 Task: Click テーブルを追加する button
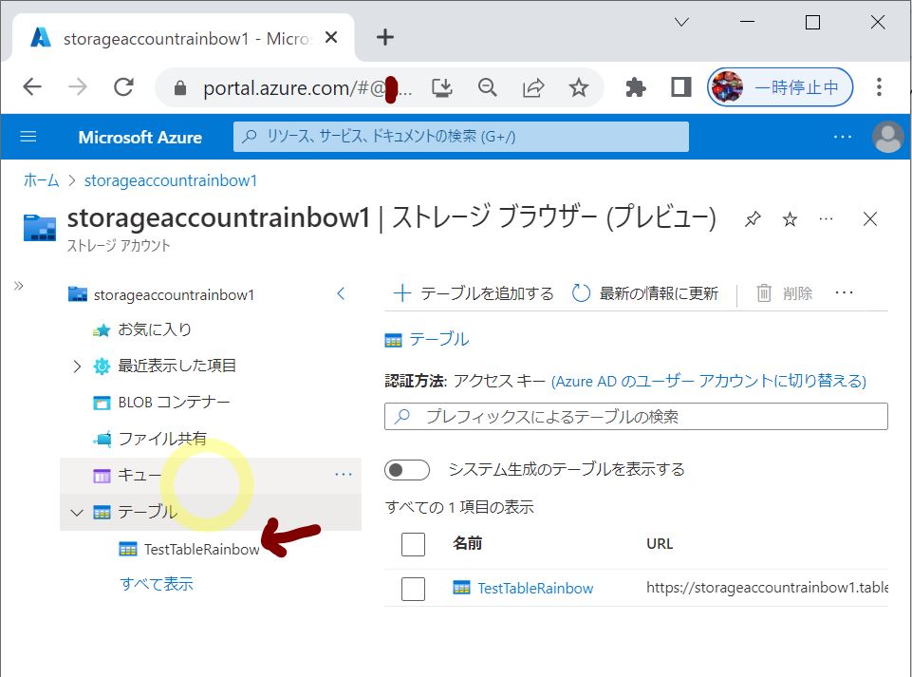(x=474, y=292)
